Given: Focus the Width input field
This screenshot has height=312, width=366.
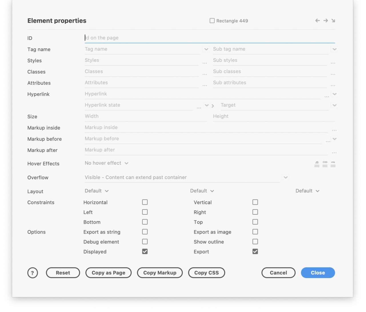Looking at the screenshot, I should point(145,116).
